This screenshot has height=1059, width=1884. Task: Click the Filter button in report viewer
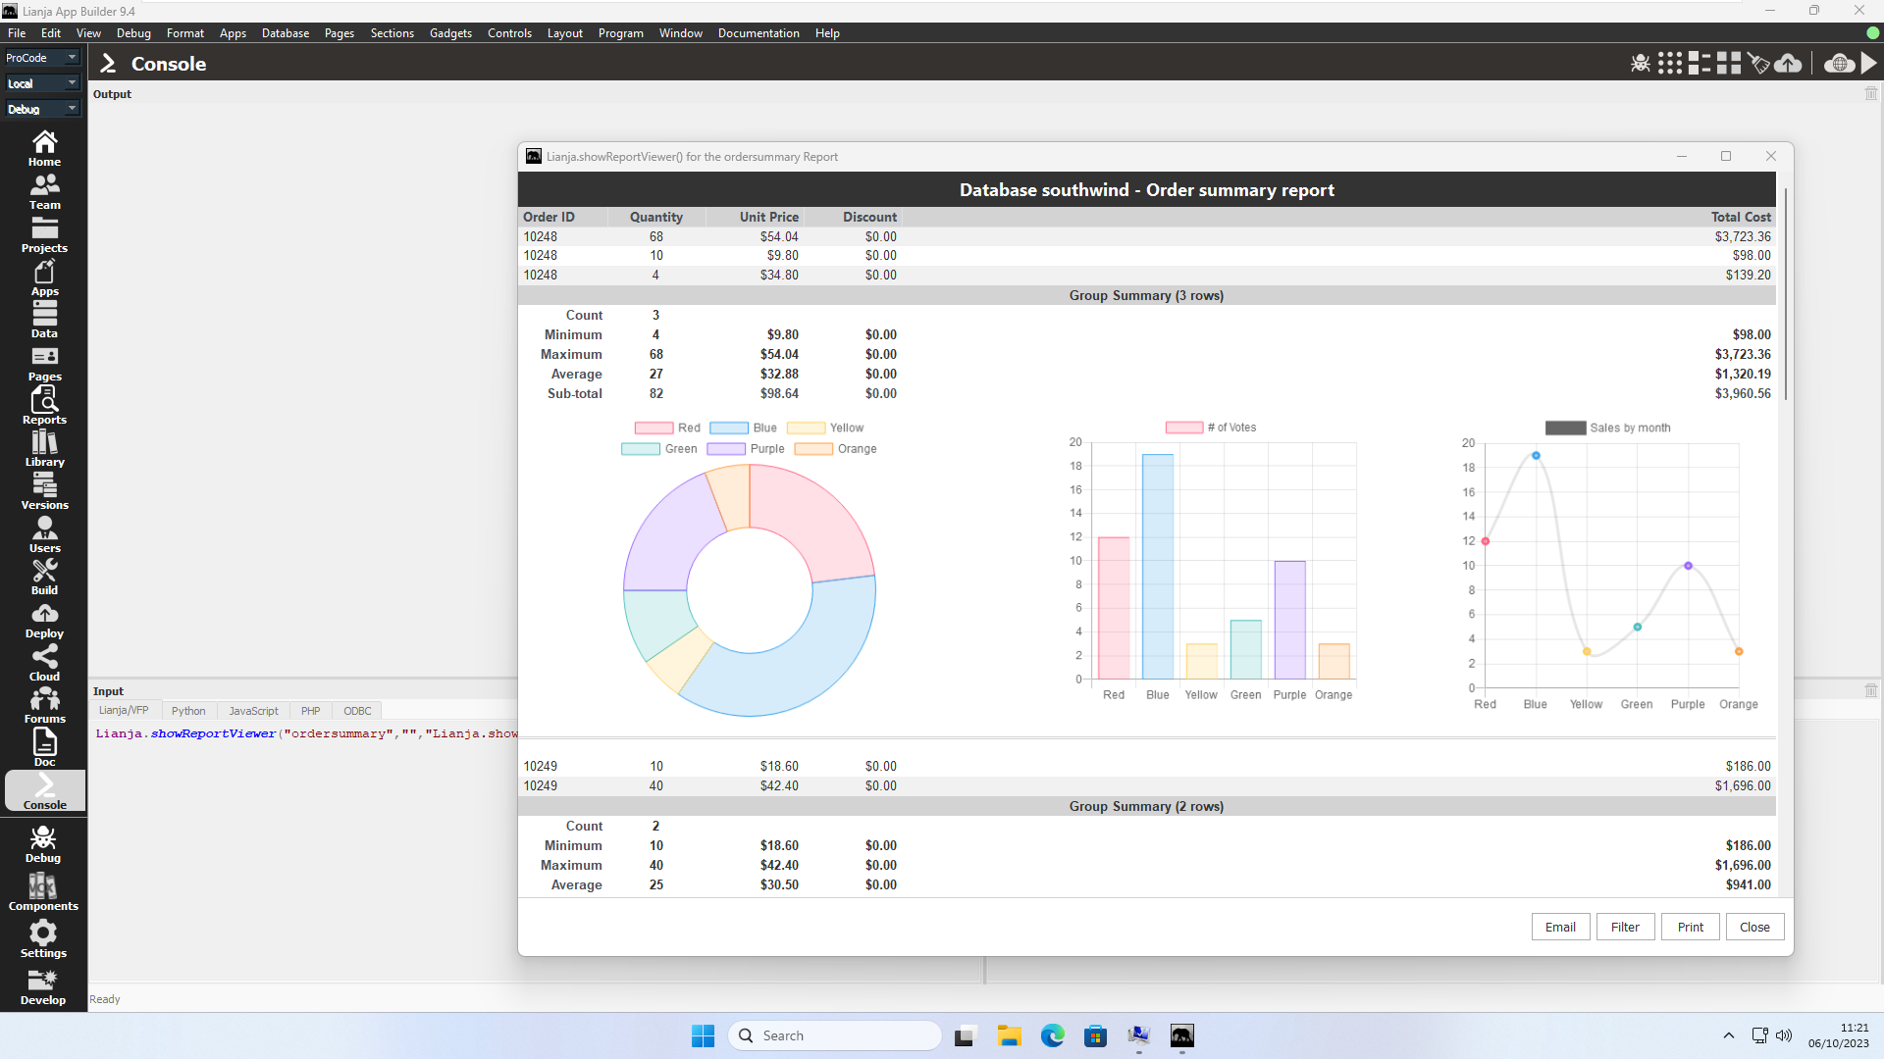click(1624, 927)
